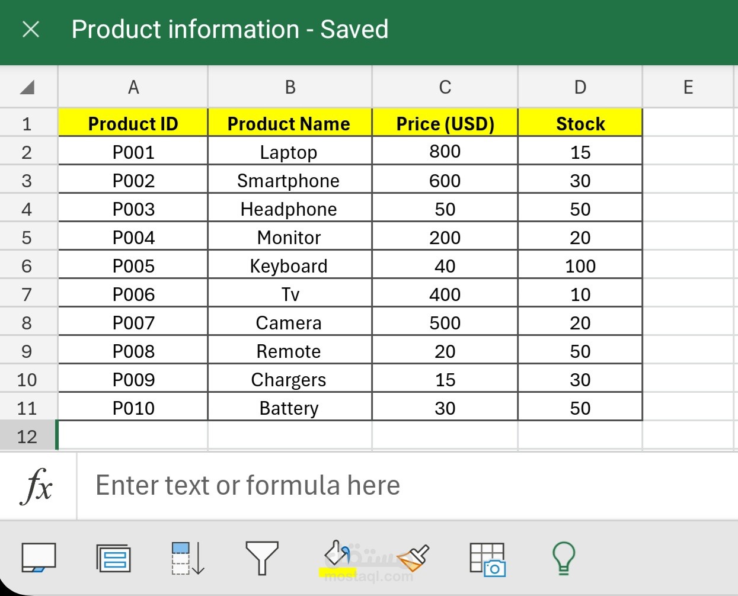The image size is (738, 596).
Task: Click the select-all triangle corner
Action: pos(27,88)
